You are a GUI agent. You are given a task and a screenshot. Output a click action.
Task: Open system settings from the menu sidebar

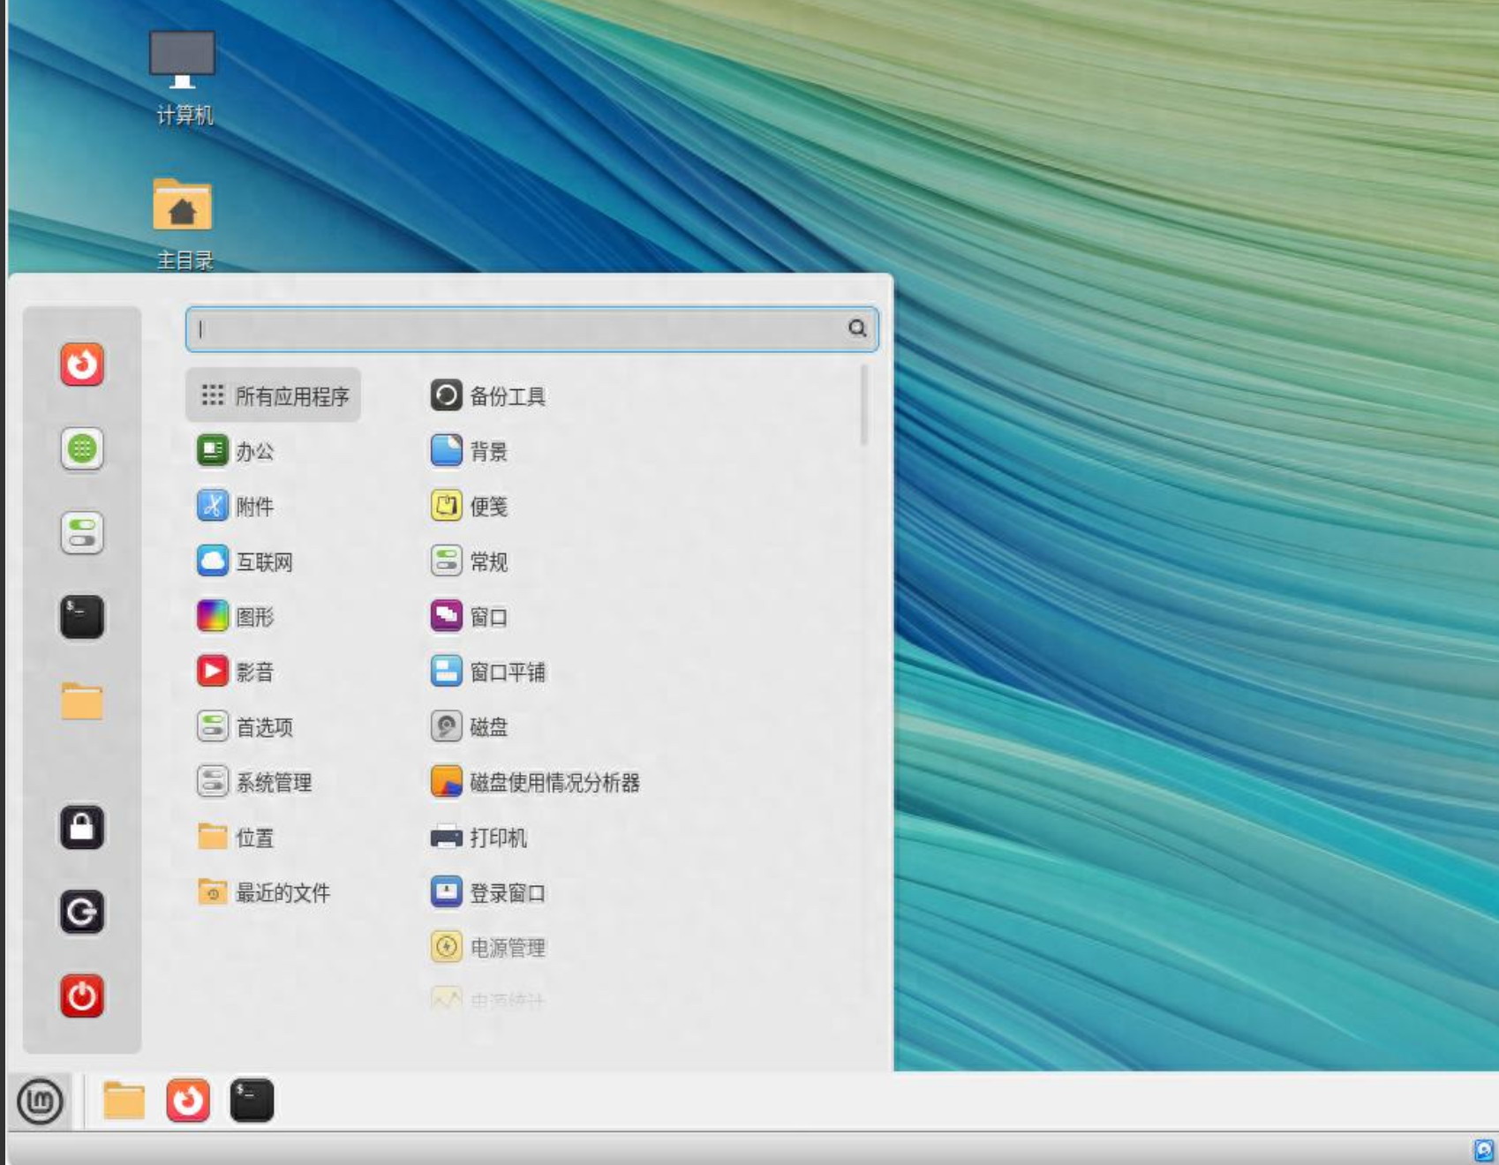point(82,533)
